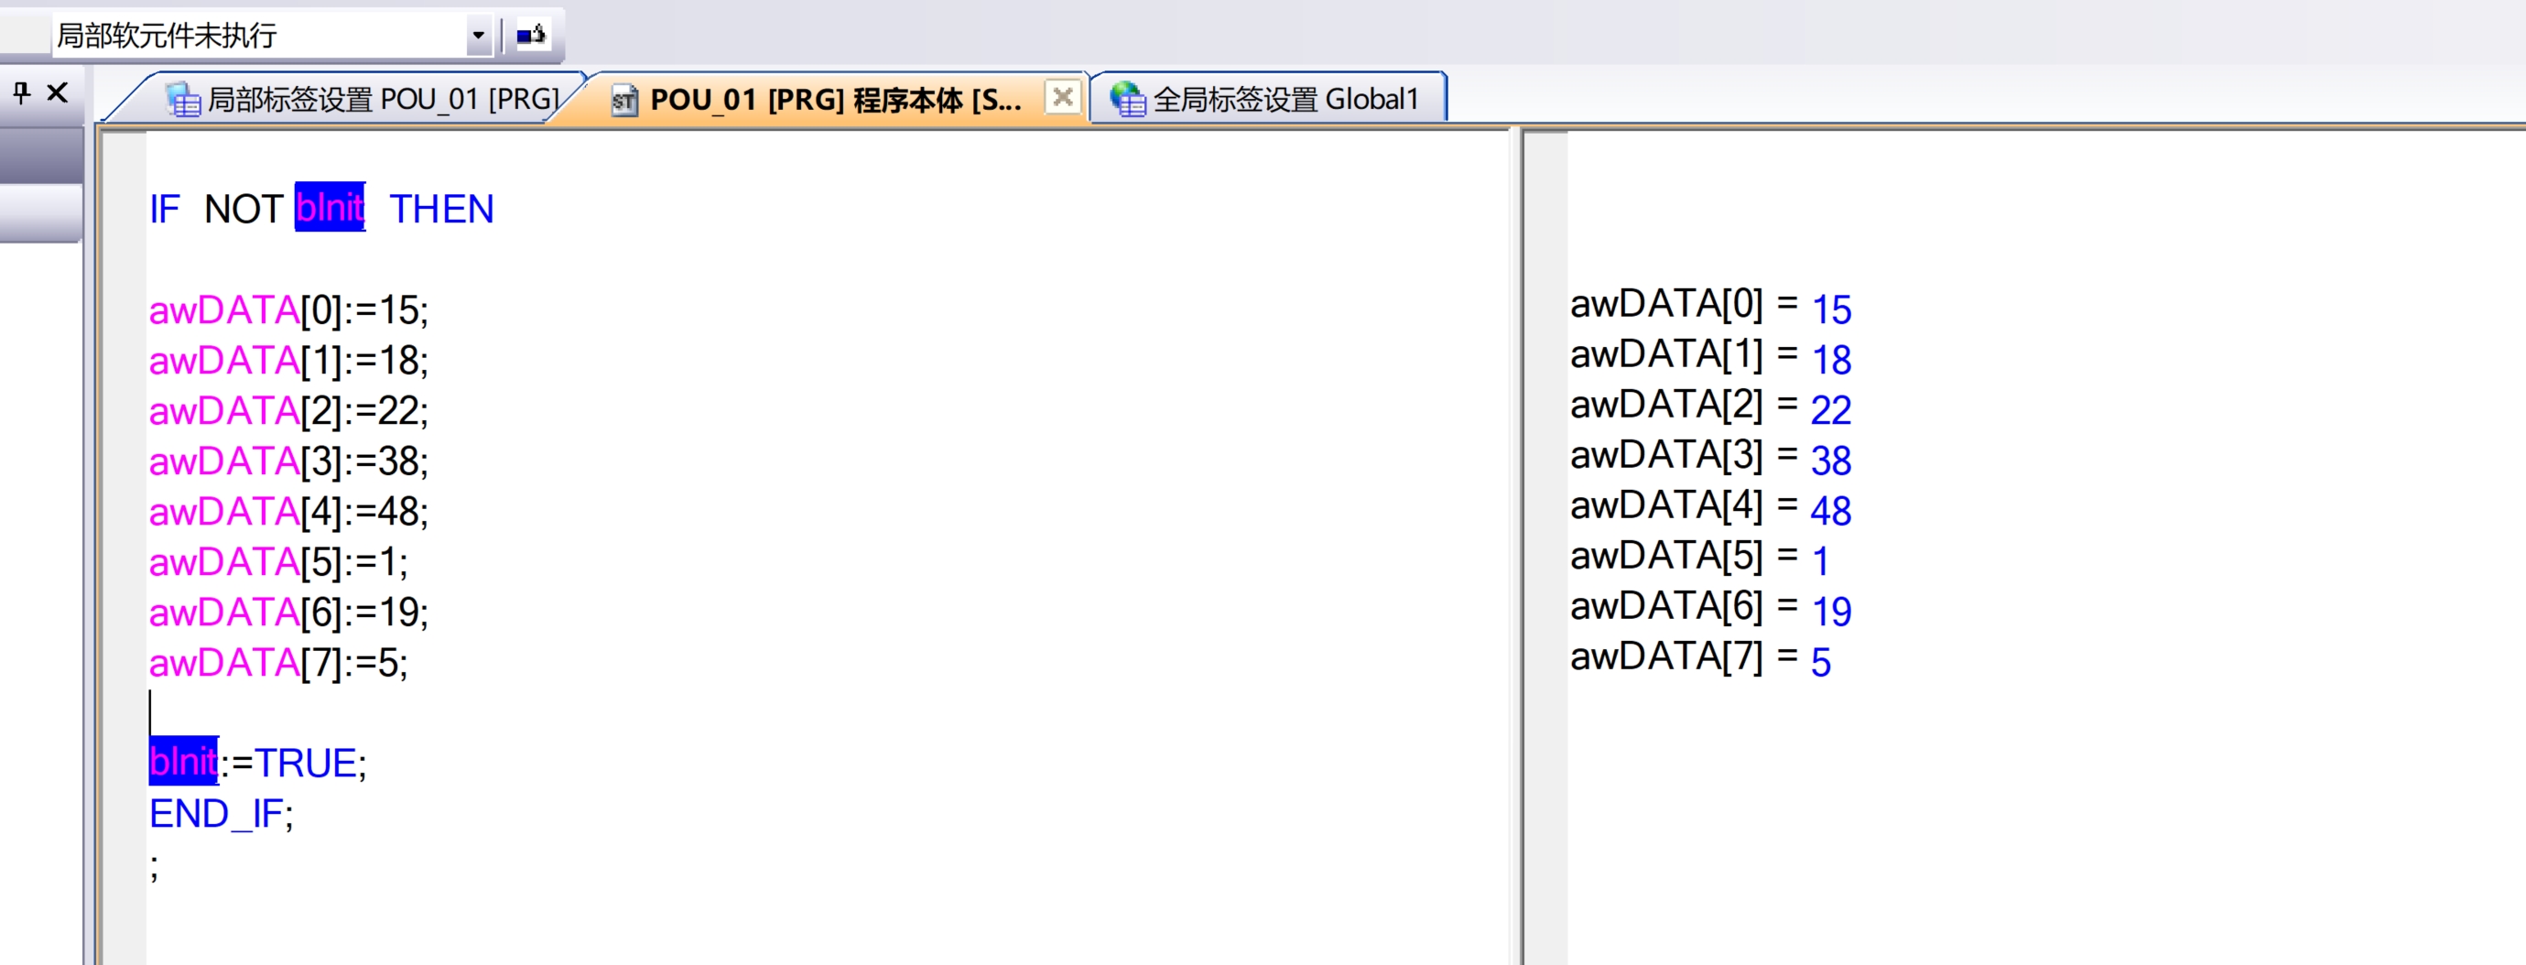The image size is (2526, 965).
Task: Place the cursor on the THEN keyword
Action: click(441, 209)
